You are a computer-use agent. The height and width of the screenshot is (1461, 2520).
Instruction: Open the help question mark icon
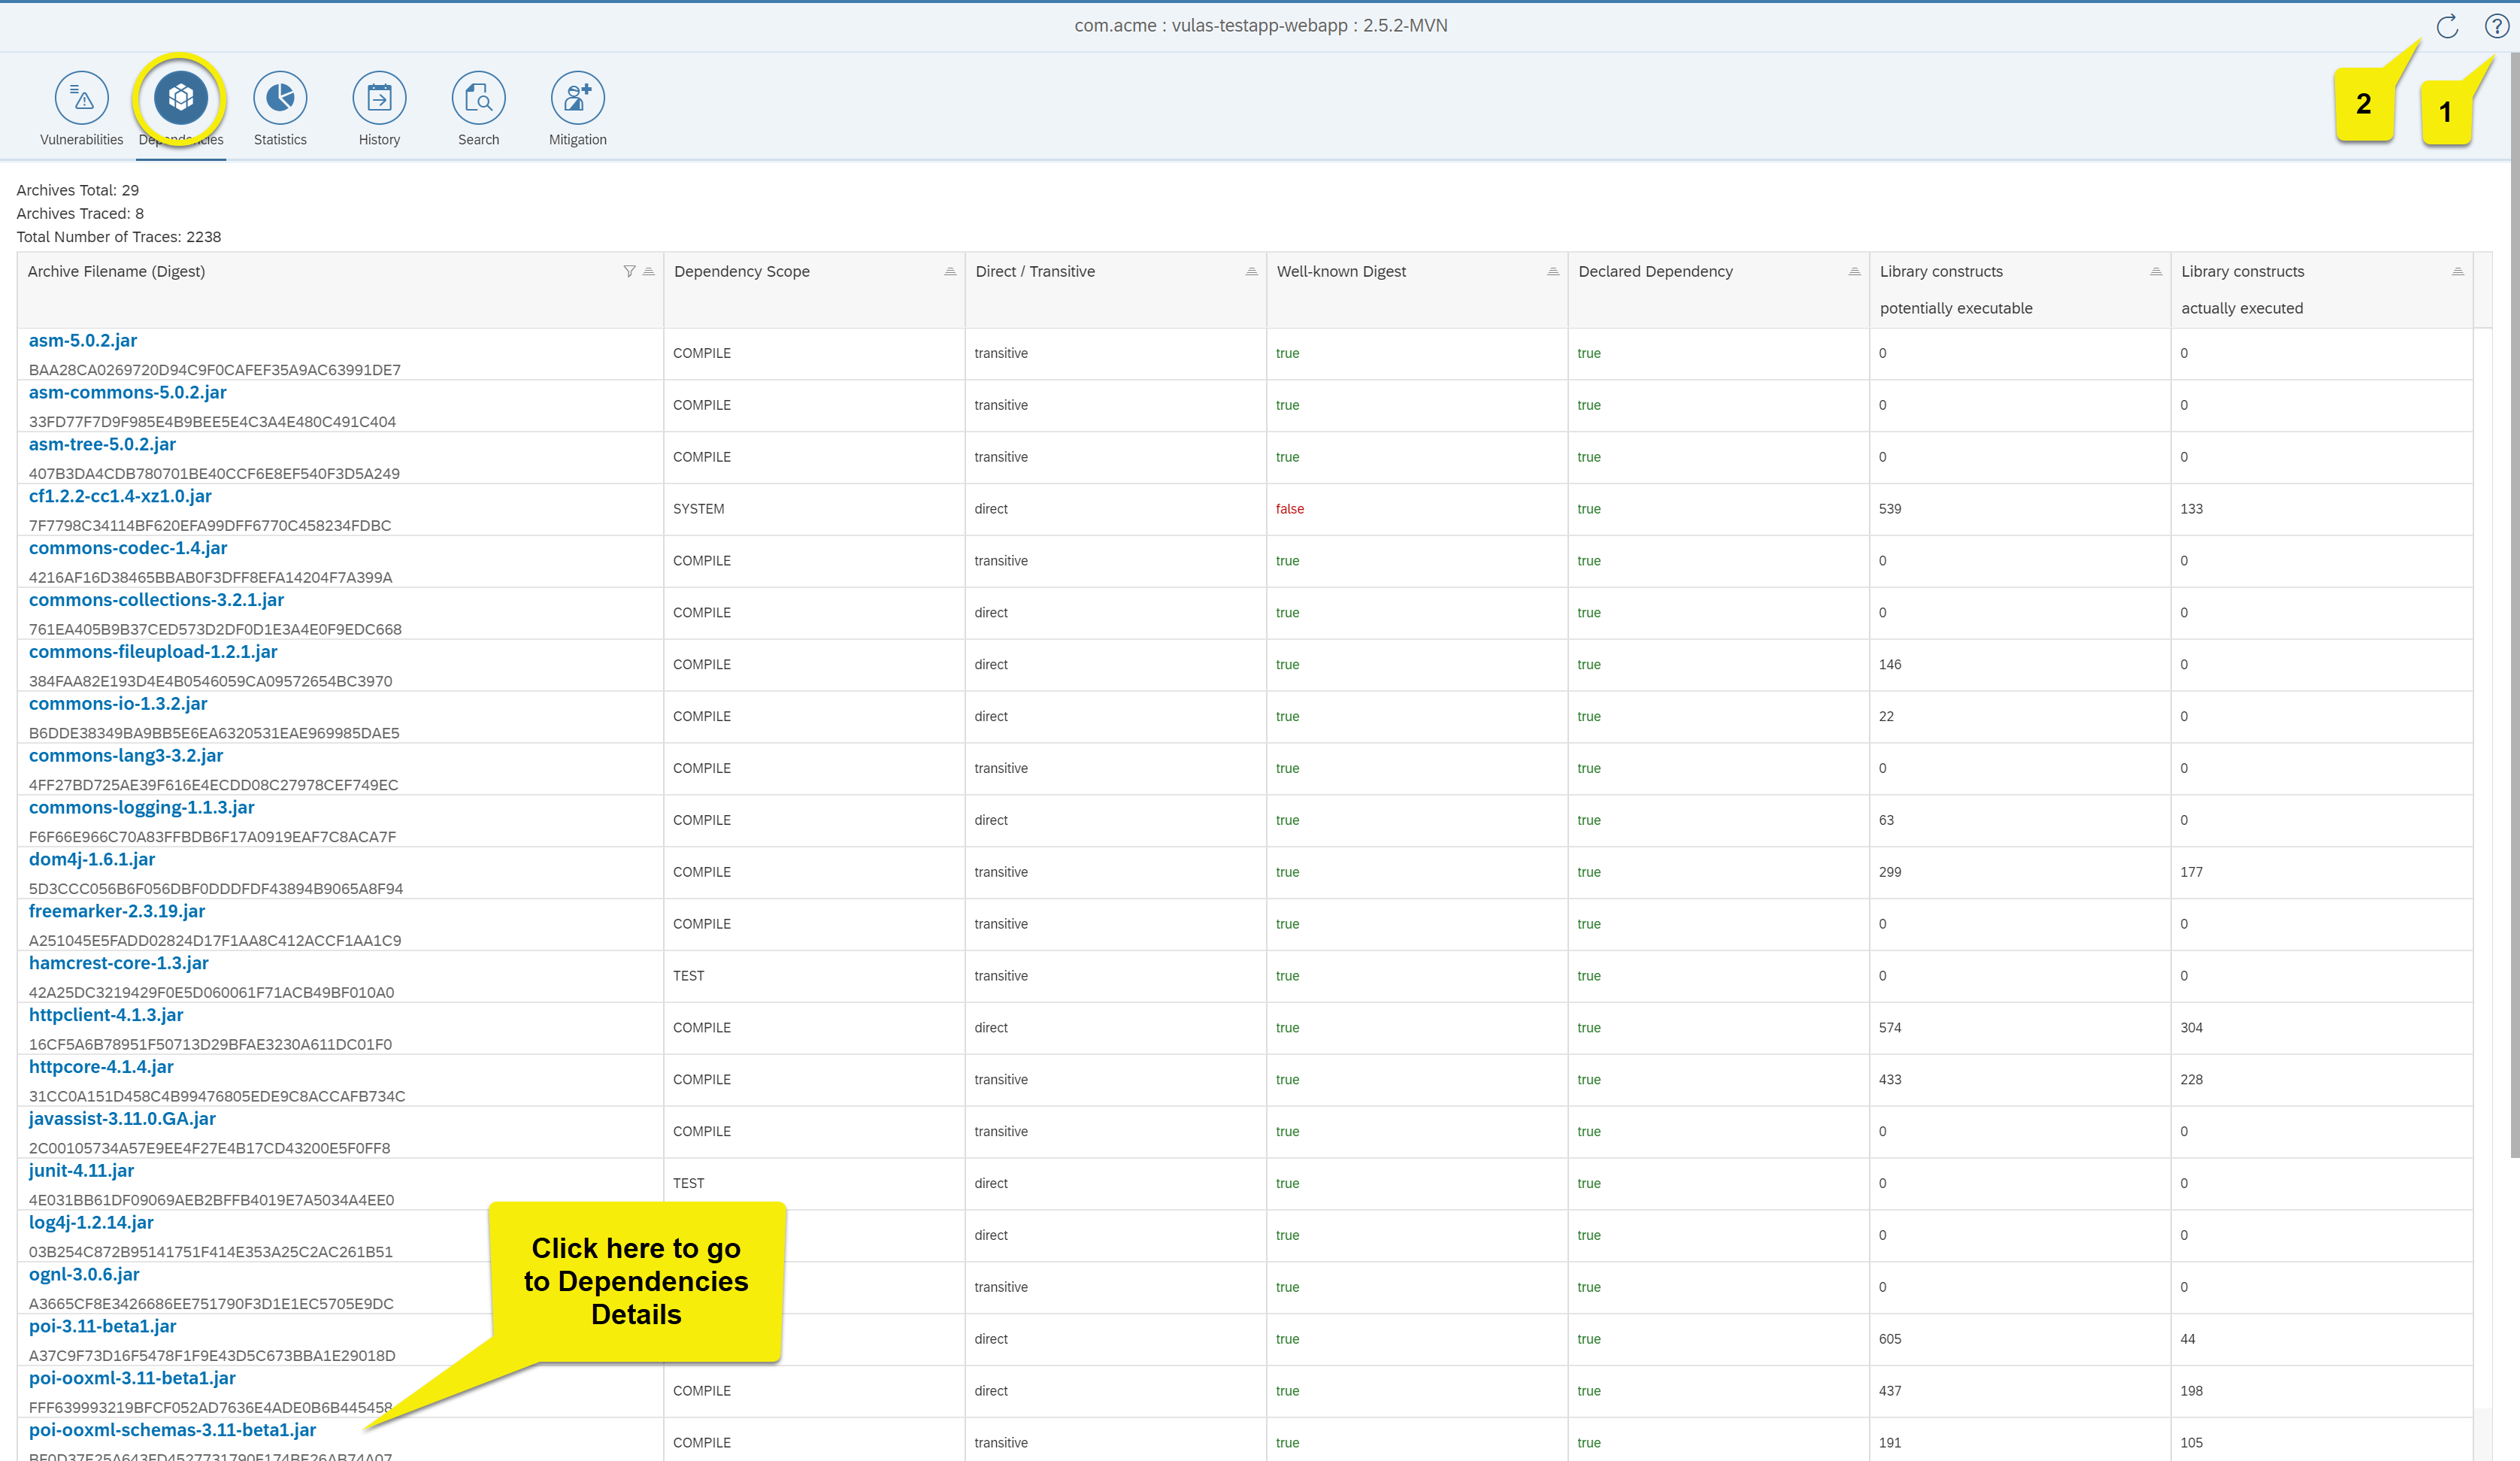click(x=2496, y=27)
